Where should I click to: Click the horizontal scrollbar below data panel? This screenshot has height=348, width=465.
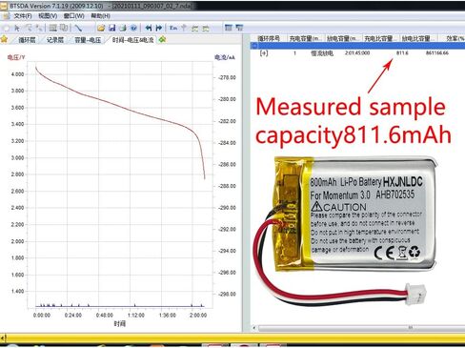(x=359, y=327)
